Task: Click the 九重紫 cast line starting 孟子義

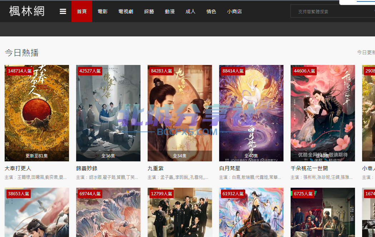Action: point(178,177)
